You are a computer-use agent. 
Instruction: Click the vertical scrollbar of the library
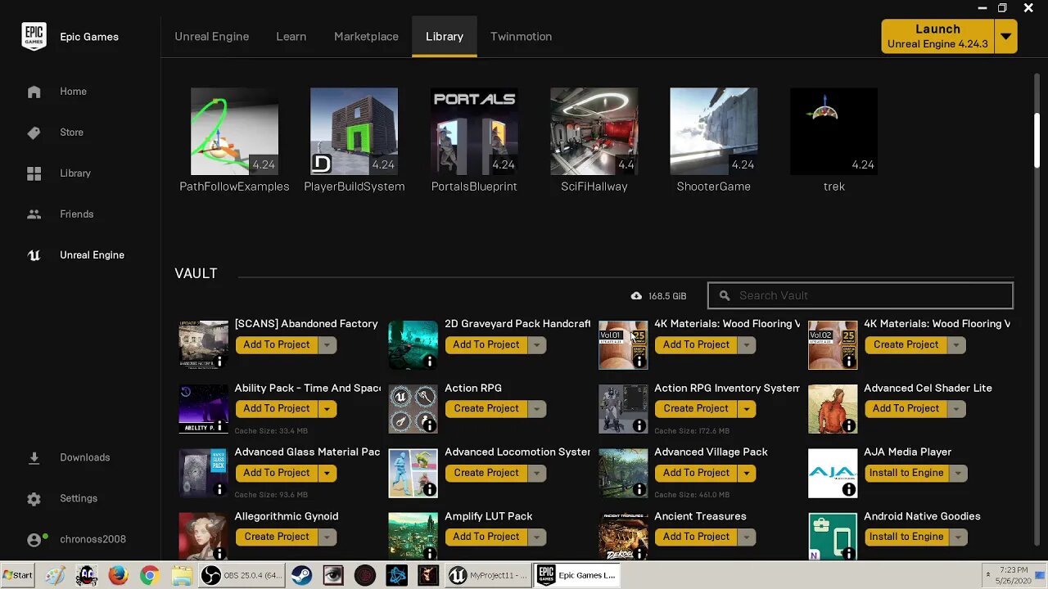click(x=1037, y=139)
